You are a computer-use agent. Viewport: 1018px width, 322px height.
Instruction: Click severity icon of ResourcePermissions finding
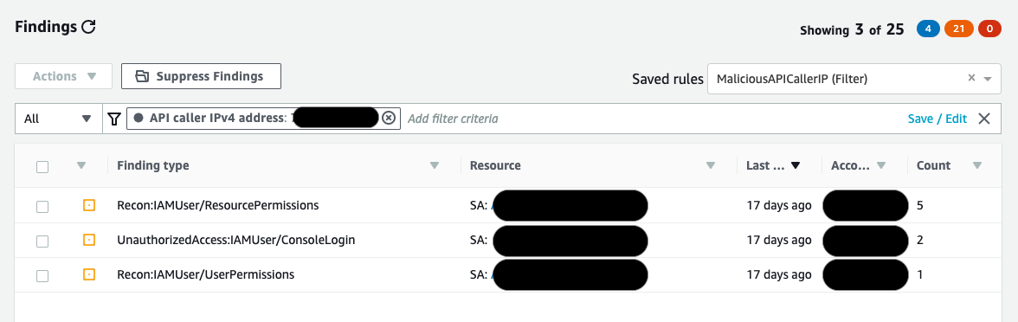tap(90, 205)
